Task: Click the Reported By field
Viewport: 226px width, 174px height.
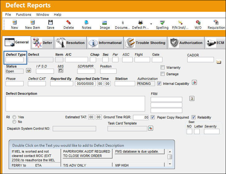Action: click(62, 84)
